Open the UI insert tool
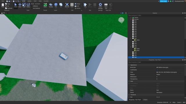Screen dimensions: 186x104 coord(61,5)
